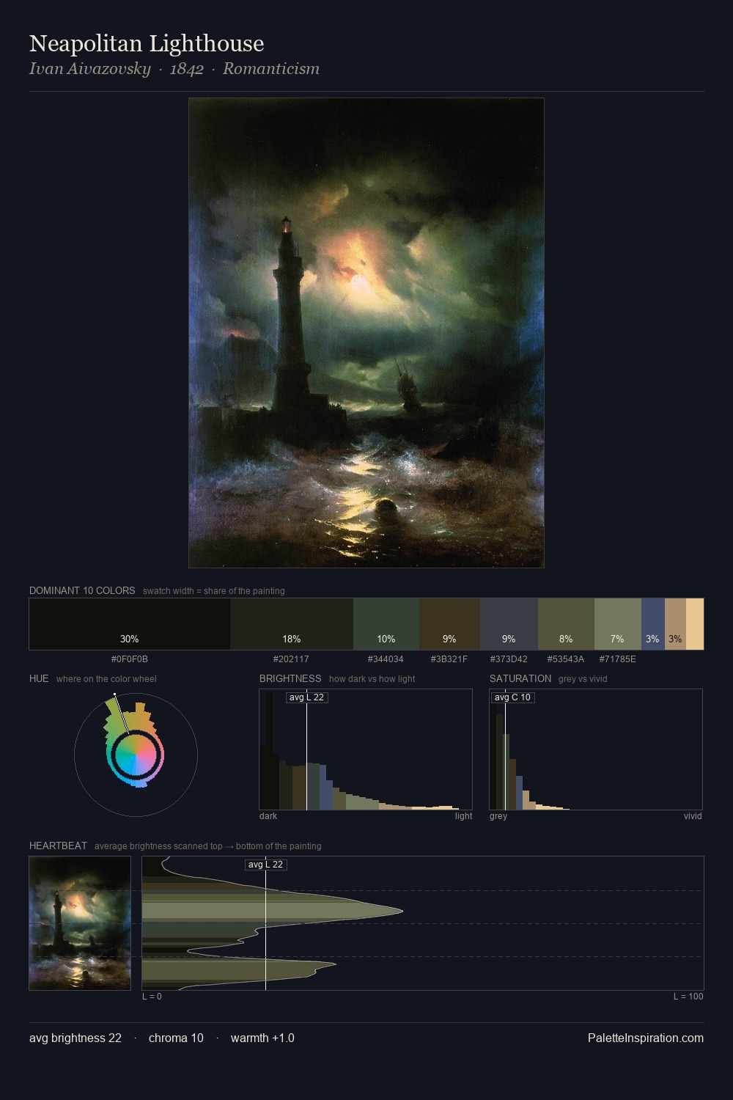The image size is (733, 1100).
Task: Select the 18% dark olive swatch
Action: [292, 624]
